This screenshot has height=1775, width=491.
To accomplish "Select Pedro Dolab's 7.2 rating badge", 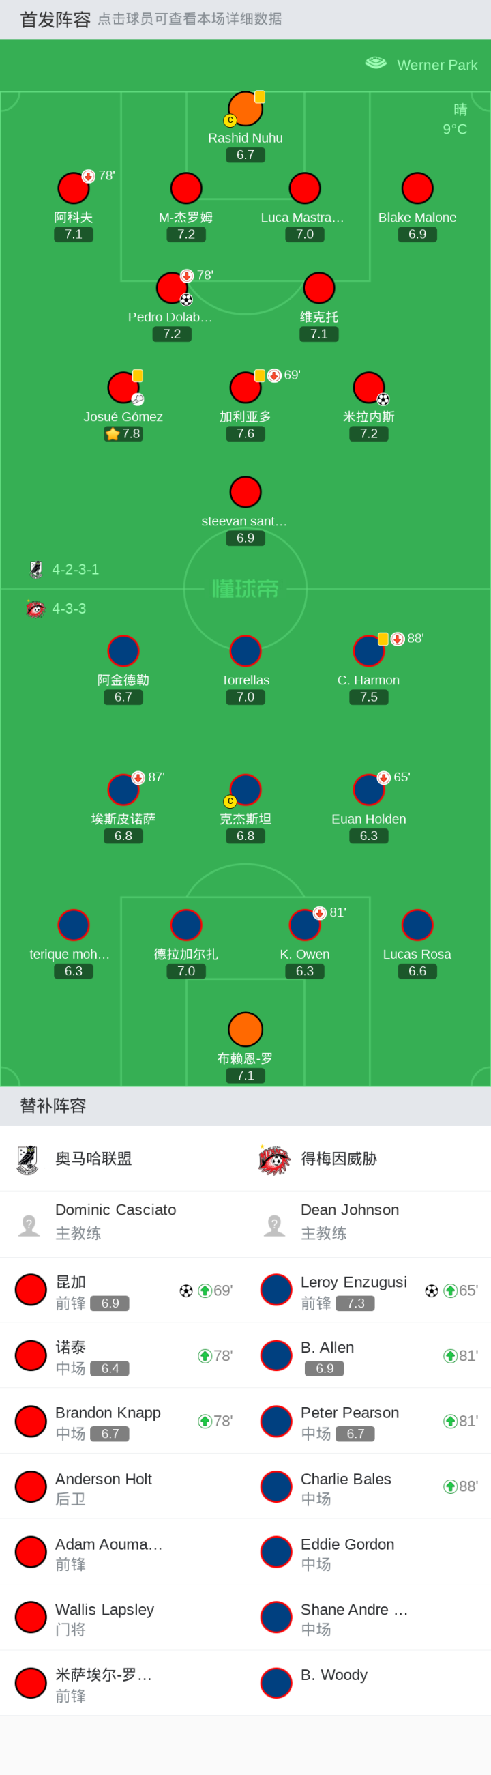I will click(x=172, y=334).
